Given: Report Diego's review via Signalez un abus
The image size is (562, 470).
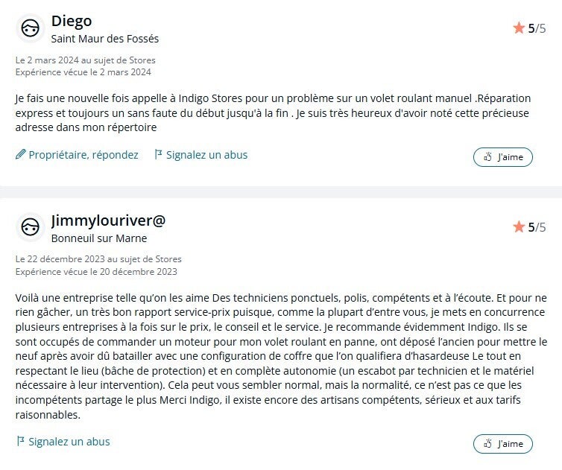Looking at the screenshot, I should coord(206,155).
